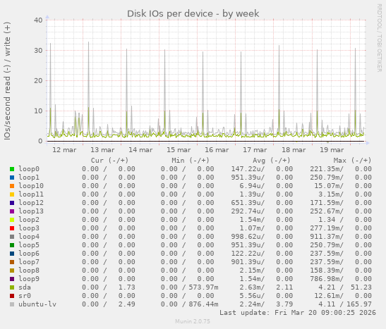Click the 13 mar x-axis label
386x329 pixels.
[102, 150]
